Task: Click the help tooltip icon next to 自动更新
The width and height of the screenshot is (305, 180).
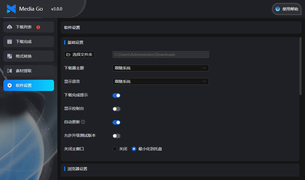Action: coord(83,122)
